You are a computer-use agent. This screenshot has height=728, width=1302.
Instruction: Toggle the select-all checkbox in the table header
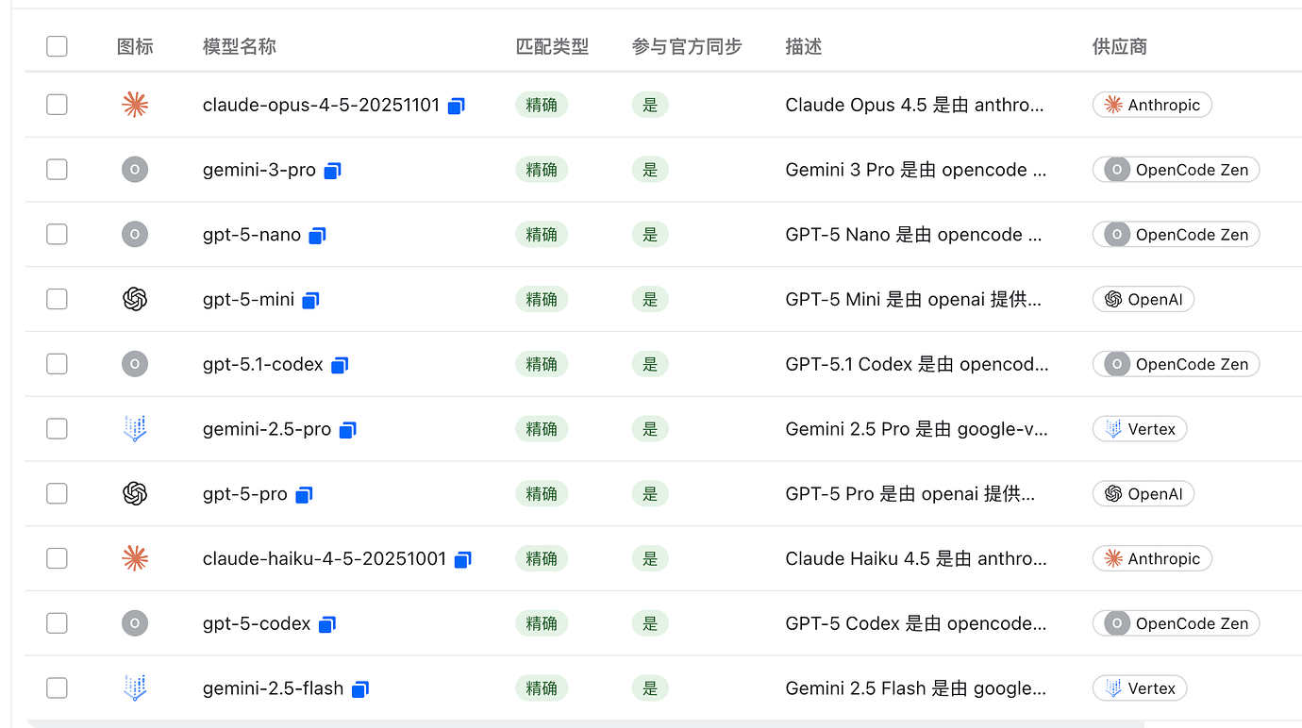click(57, 46)
